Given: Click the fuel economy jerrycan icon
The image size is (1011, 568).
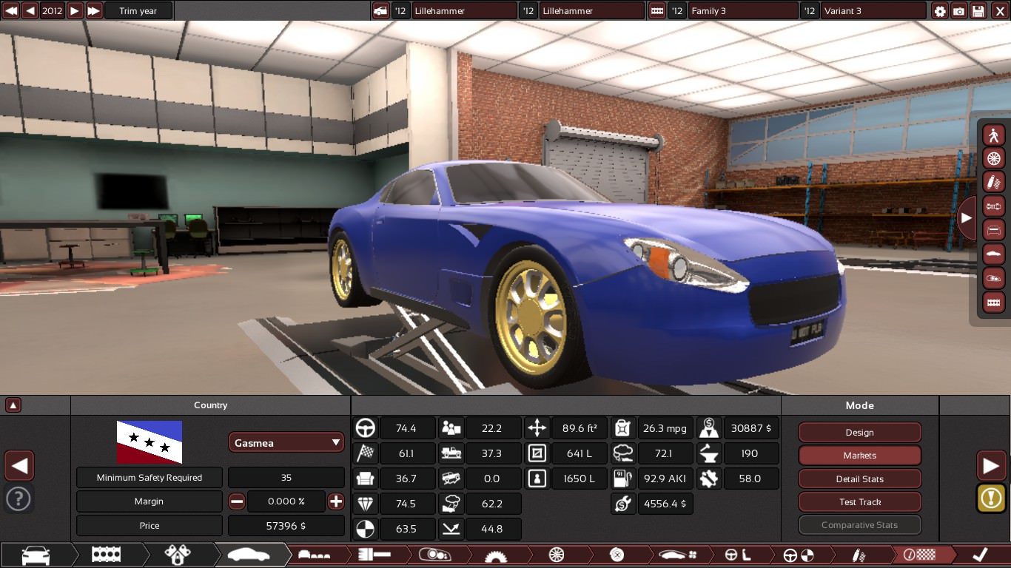Looking at the screenshot, I should pyautogui.click(x=623, y=428).
